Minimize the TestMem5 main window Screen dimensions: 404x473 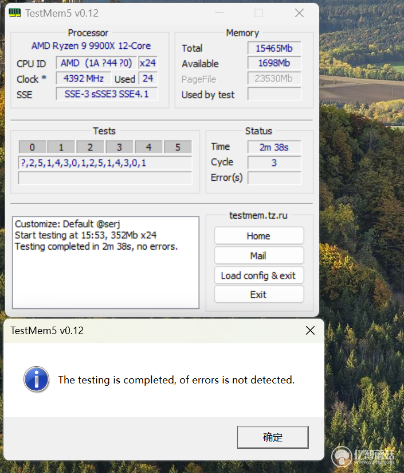pyautogui.click(x=219, y=13)
